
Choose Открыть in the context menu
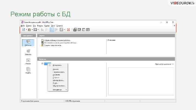[56, 78]
